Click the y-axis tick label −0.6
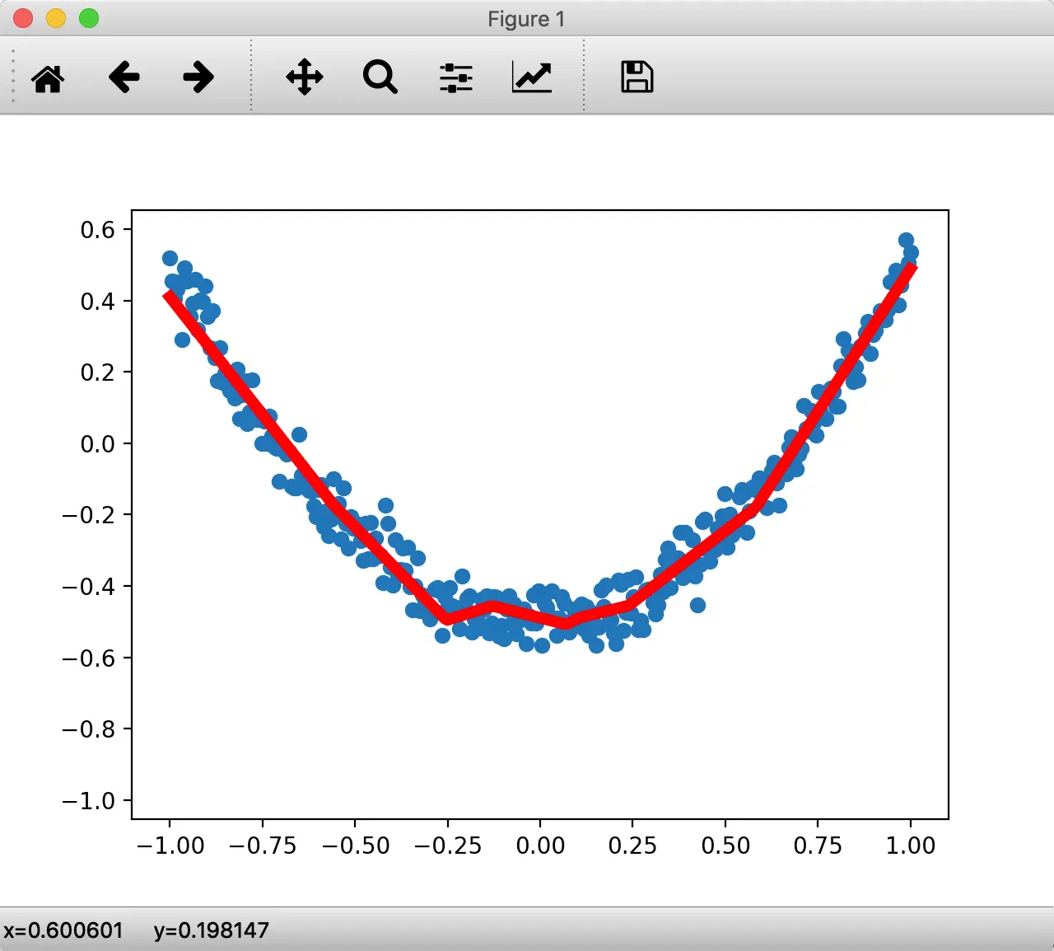1054x951 pixels. [89, 658]
